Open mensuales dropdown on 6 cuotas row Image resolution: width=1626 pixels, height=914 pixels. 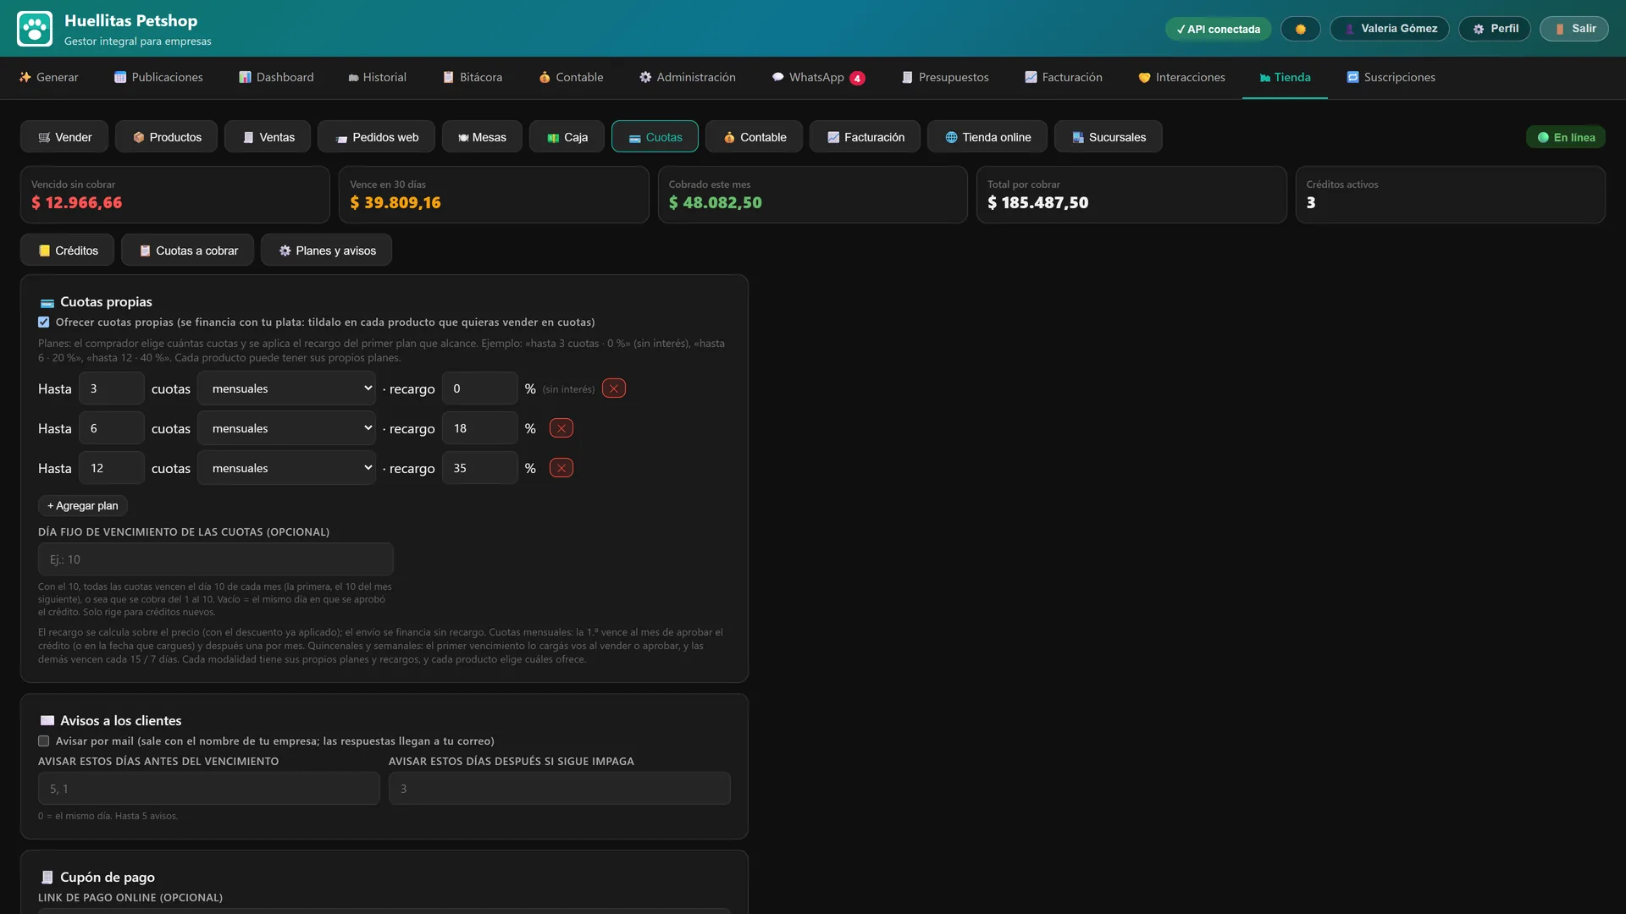(288, 428)
